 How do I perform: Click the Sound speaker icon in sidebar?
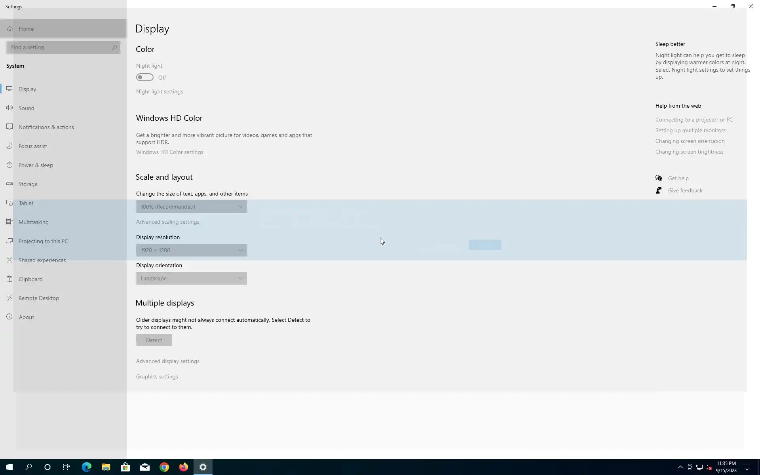(x=9, y=108)
